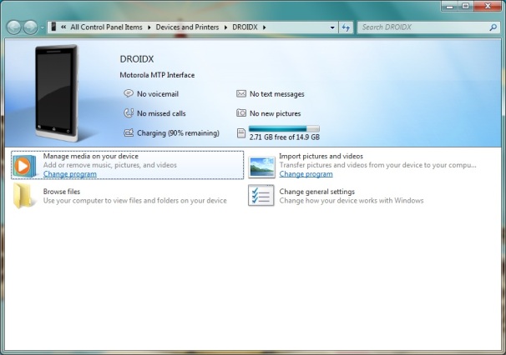Open the recent pages dropdown beside Forward
Screen dimensions: 506x355
pos(43,27)
